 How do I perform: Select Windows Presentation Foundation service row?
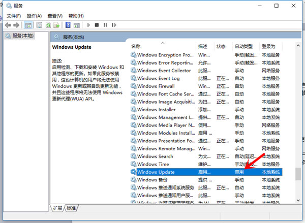[206, 141]
